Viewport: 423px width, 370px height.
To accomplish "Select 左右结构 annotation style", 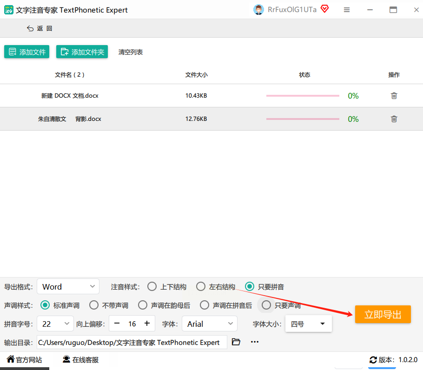I will click(216, 287).
